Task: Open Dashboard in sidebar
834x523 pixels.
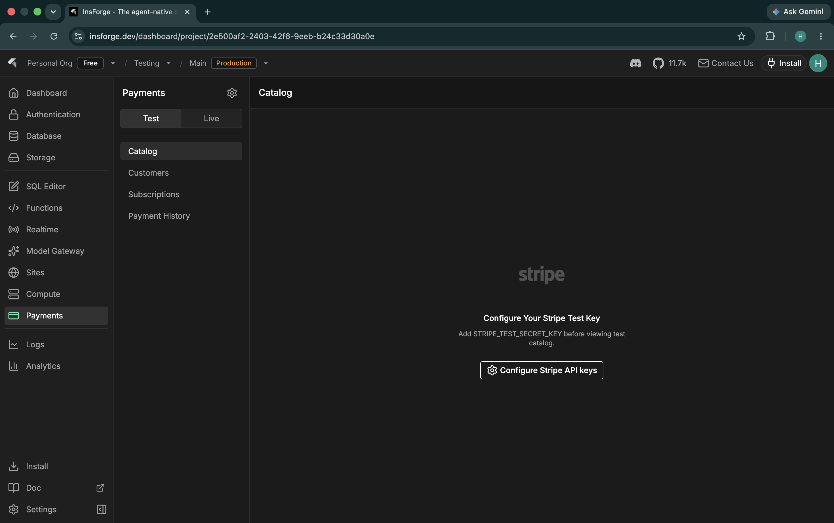Action: click(56, 93)
